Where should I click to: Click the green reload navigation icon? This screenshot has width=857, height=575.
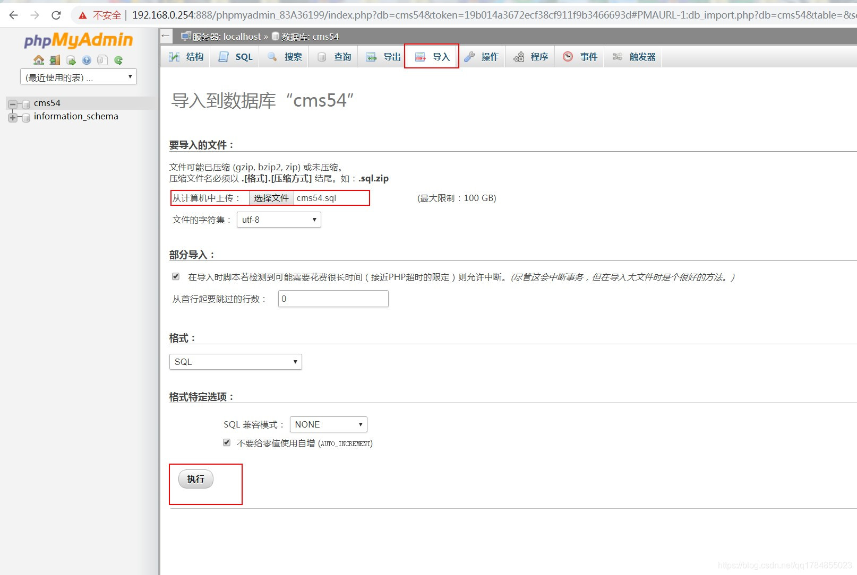tap(118, 60)
